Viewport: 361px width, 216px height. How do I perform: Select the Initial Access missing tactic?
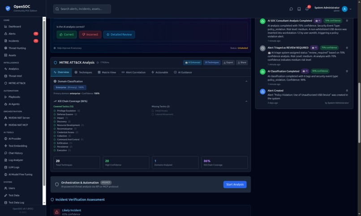(159, 111)
